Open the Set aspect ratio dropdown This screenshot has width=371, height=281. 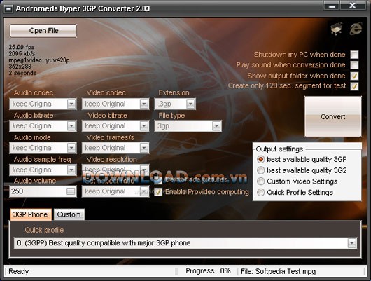pyautogui.click(x=144, y=191)
